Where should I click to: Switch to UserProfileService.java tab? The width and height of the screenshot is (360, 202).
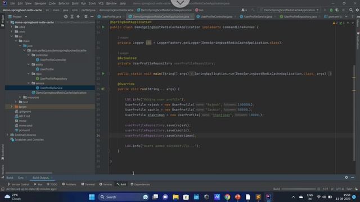258,17
